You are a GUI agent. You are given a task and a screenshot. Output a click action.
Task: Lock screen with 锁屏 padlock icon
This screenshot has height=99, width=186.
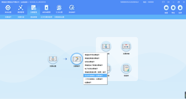click(x=180, y=8)
